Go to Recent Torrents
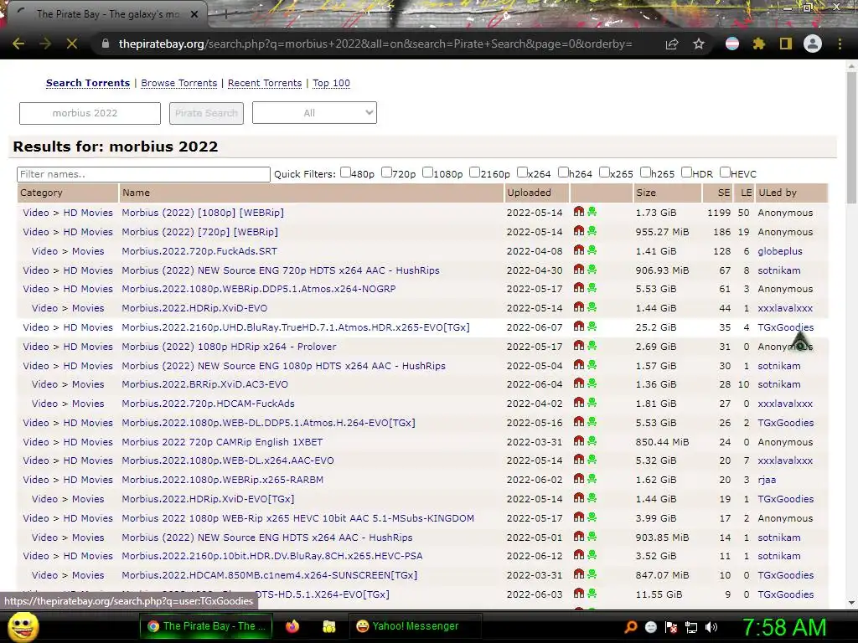The width and height of the screenshot is (858, 643). [x=265, y=83]
